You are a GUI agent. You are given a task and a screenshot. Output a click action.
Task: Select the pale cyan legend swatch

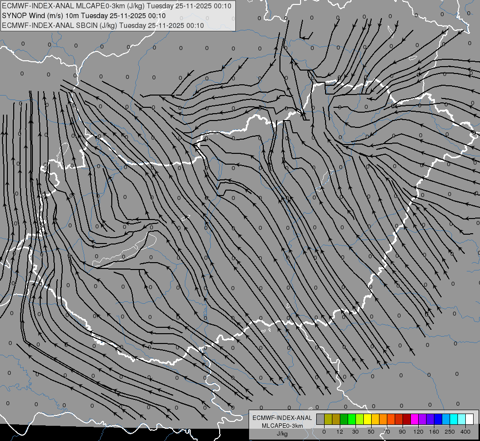(x=462, y=419)
